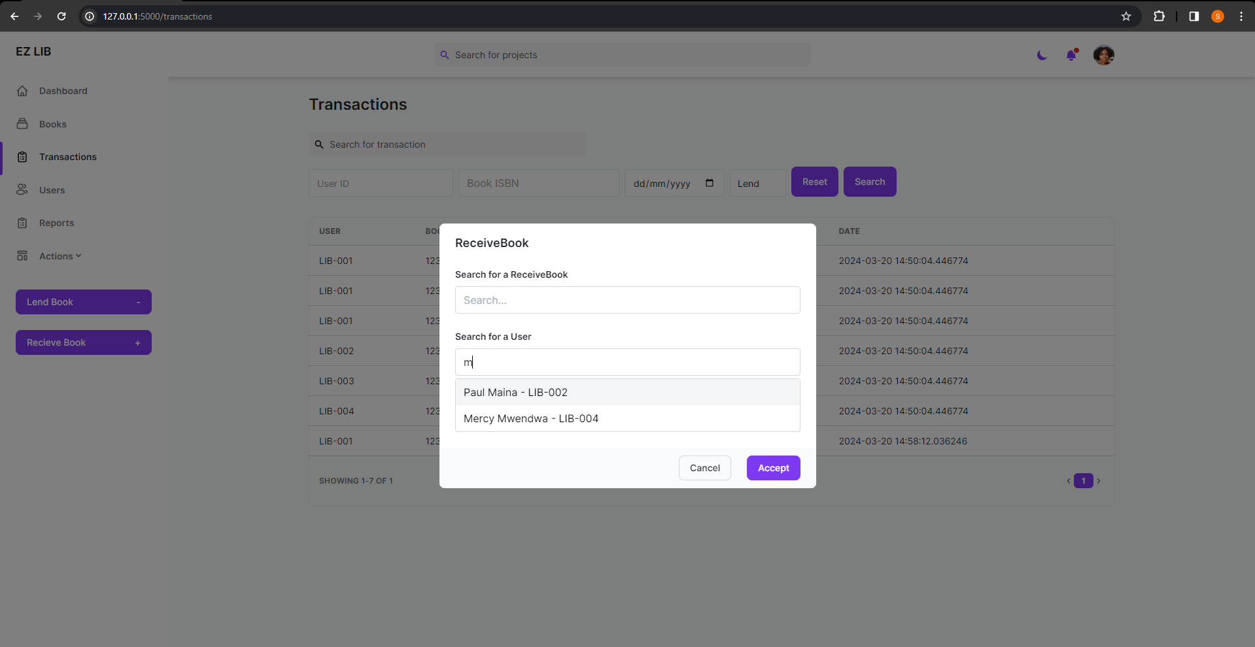Open the Chrome profile avatar icon

coord(1218,16)
